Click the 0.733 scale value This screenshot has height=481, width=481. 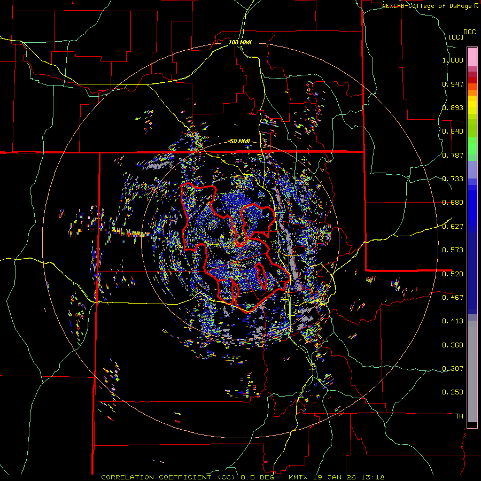coord(453,179)
